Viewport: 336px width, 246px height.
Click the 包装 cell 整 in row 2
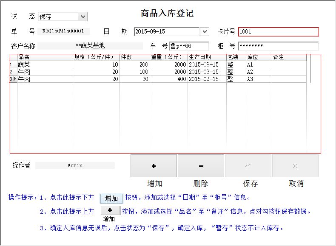(236, 72)
